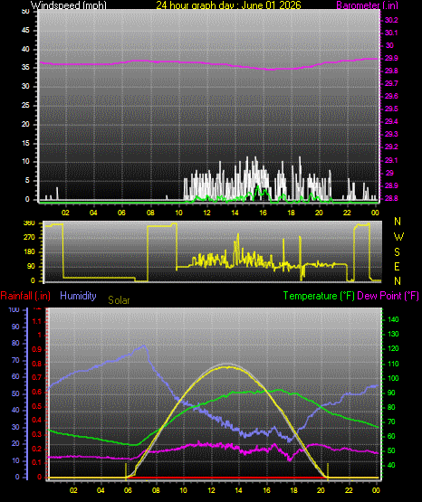
Task: Click the Windspeed (mph) axis title
Action: click(x=69, y=5)
